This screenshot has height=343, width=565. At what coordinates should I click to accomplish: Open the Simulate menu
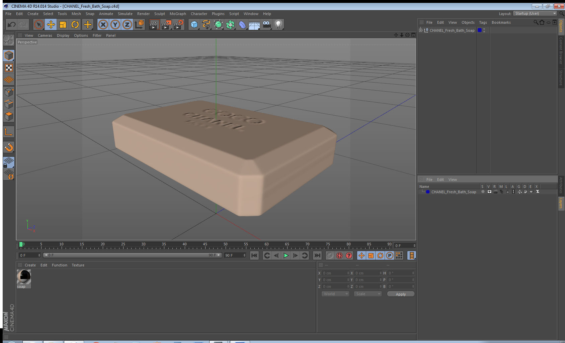point(125,14)
